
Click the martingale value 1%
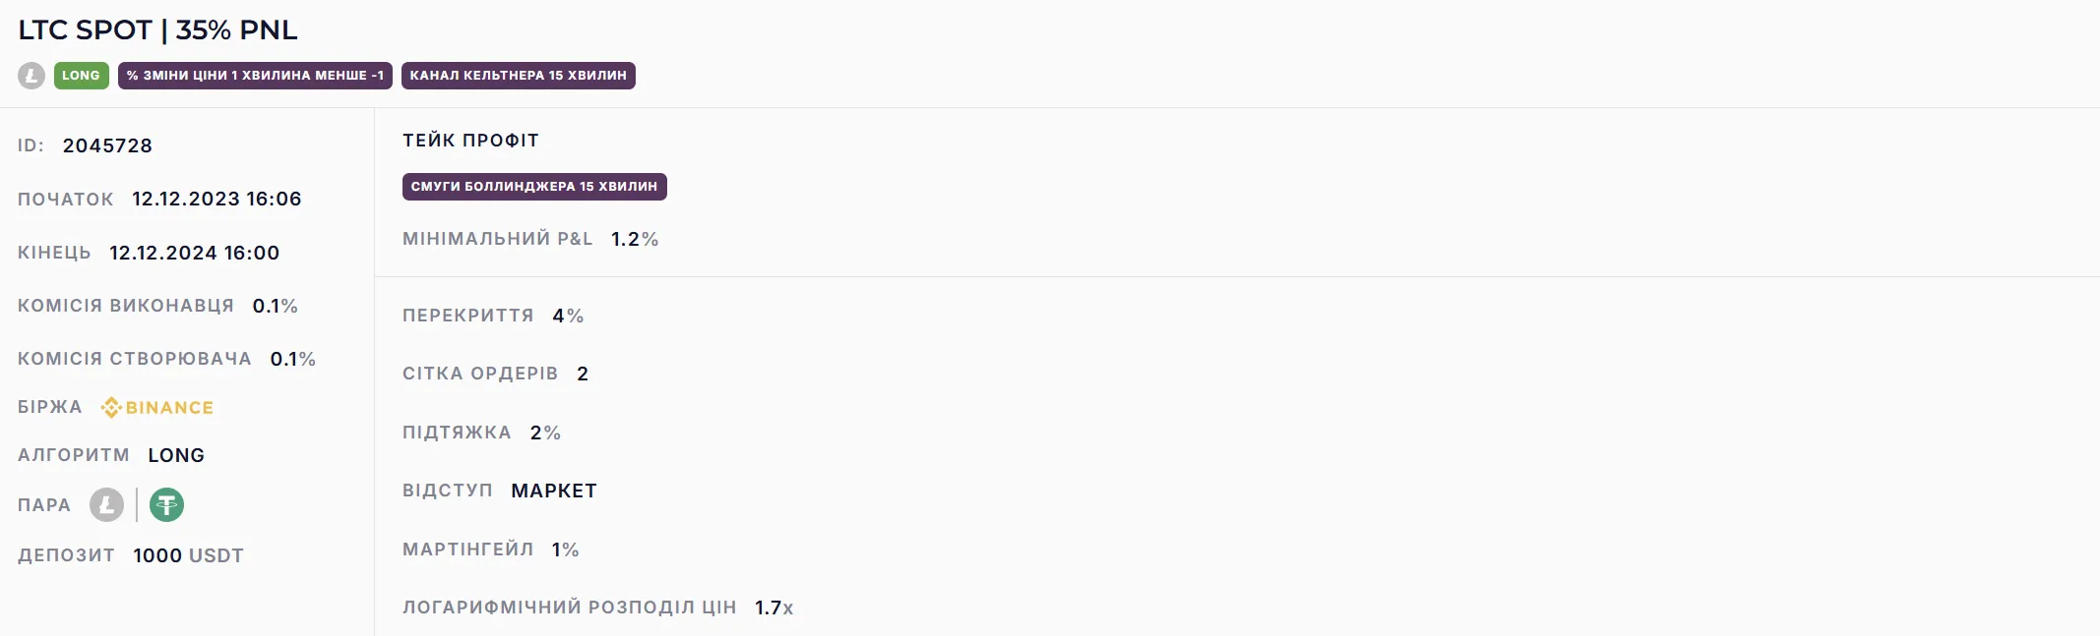(565, 549)
